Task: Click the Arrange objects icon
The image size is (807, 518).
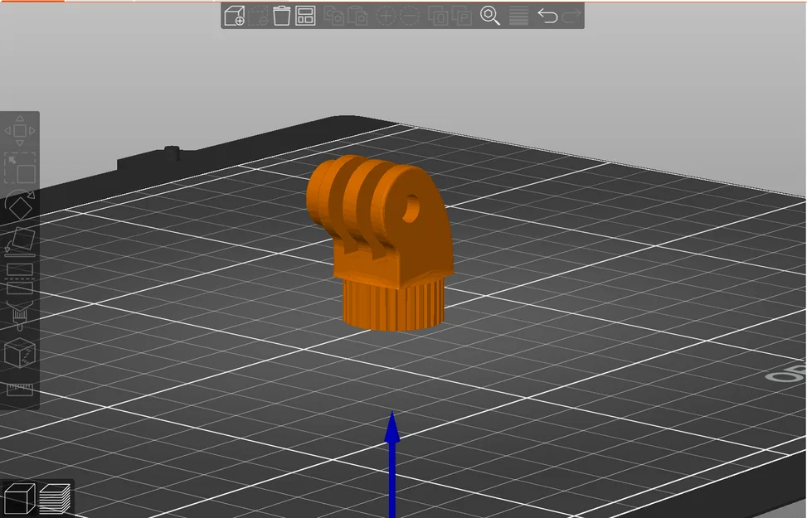Action: tap(305, 16)
